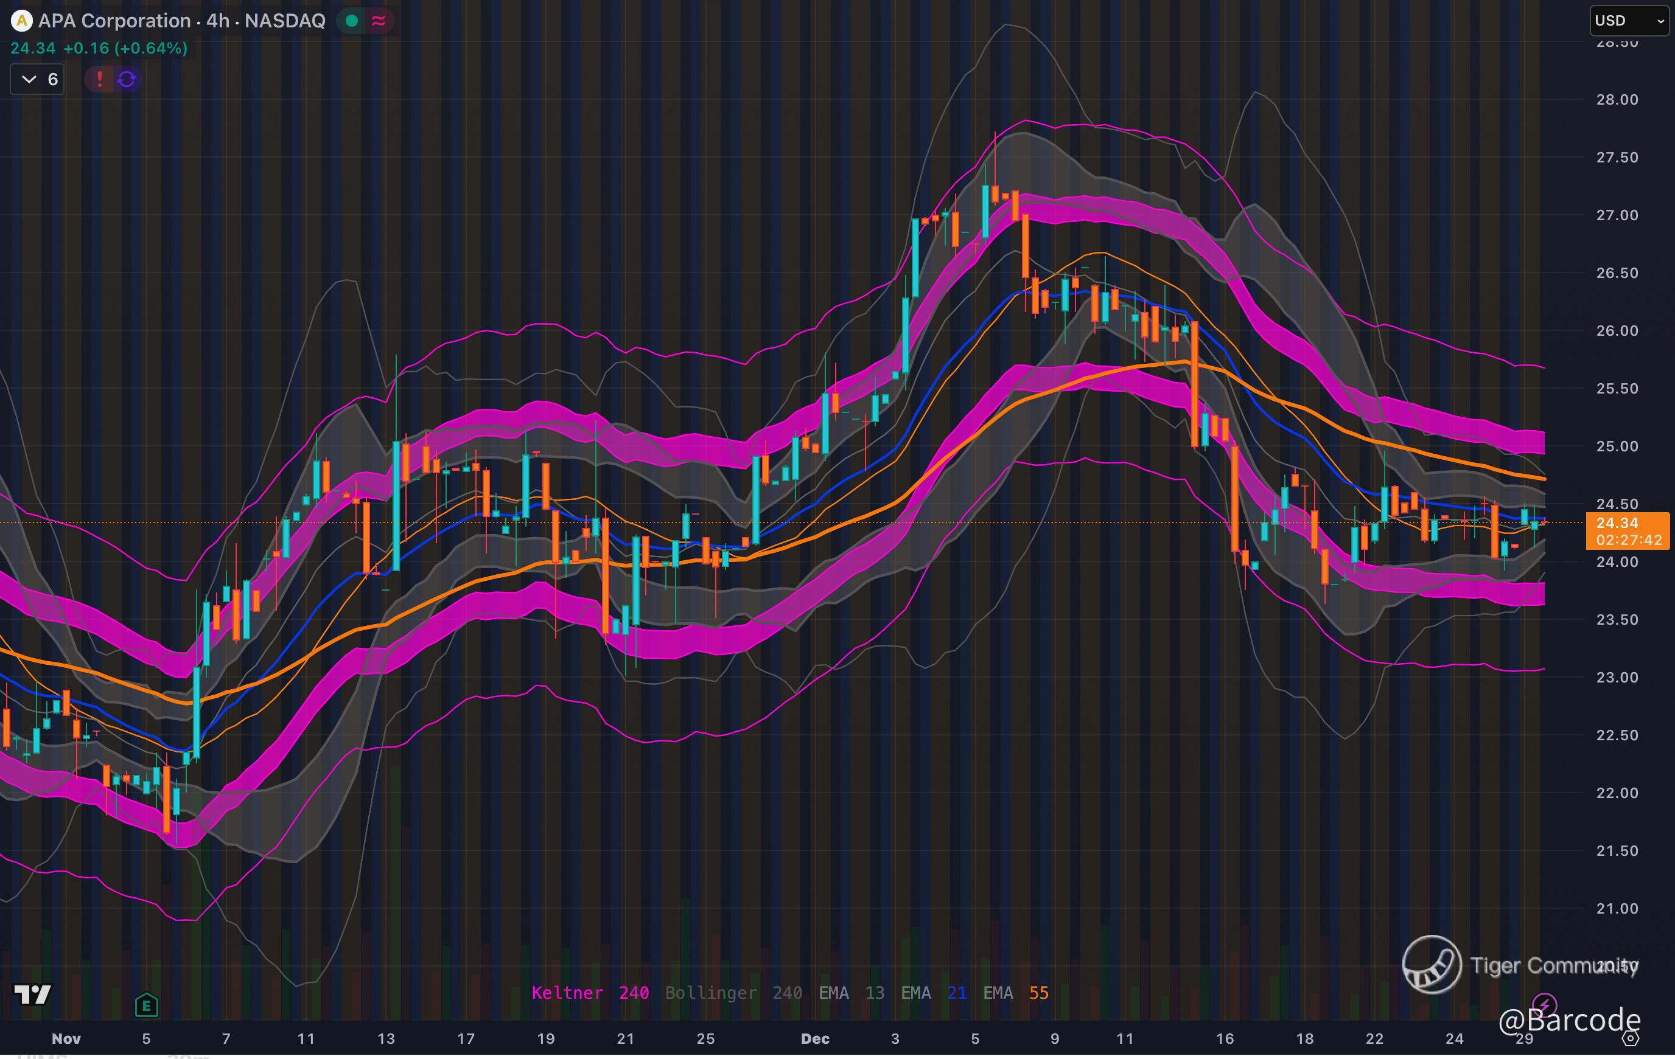
Task: Click the purple refresh arrows icon
Action: coord(127,79)
